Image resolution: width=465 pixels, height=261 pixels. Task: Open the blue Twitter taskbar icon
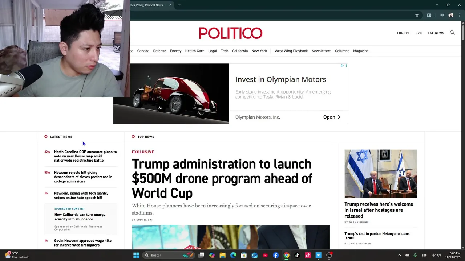point(319,255)
